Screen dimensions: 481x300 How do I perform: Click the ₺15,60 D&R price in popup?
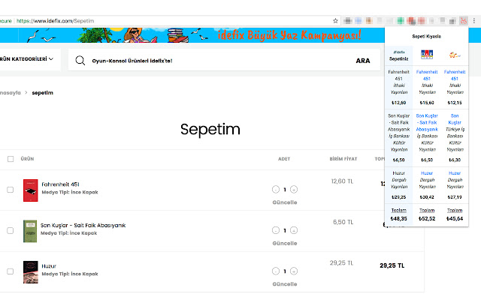coord(427,103)
